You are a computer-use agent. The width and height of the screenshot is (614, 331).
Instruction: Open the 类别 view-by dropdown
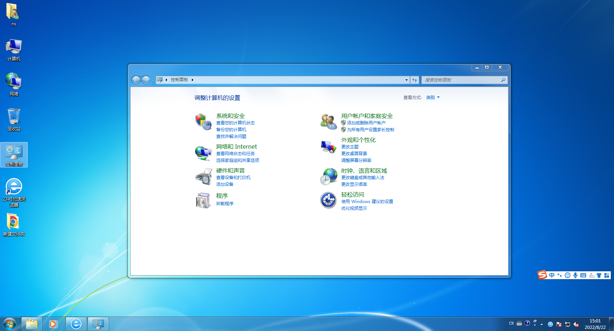point(432,98)
